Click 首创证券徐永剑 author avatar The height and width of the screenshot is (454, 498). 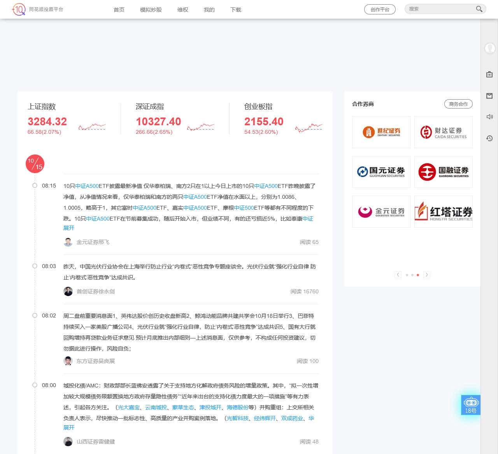(x=68, y=291)
